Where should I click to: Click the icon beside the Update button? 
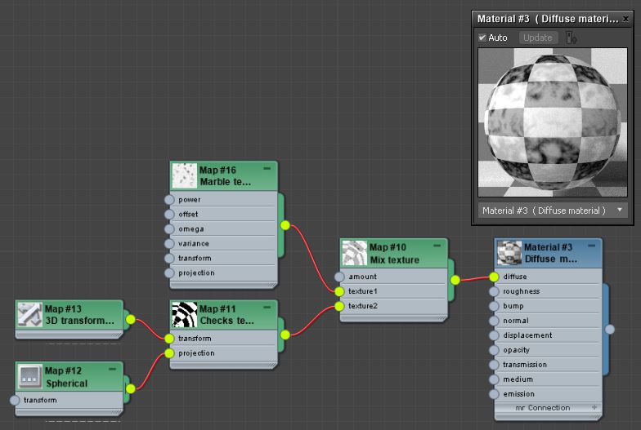tap(572, 38)
